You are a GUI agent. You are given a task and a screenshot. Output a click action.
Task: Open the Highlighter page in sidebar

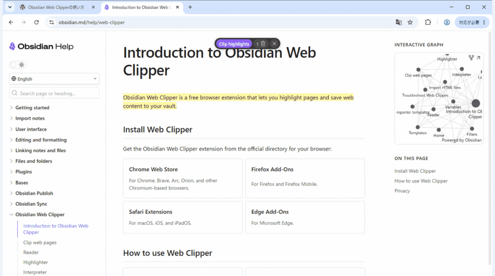point(35,262)
